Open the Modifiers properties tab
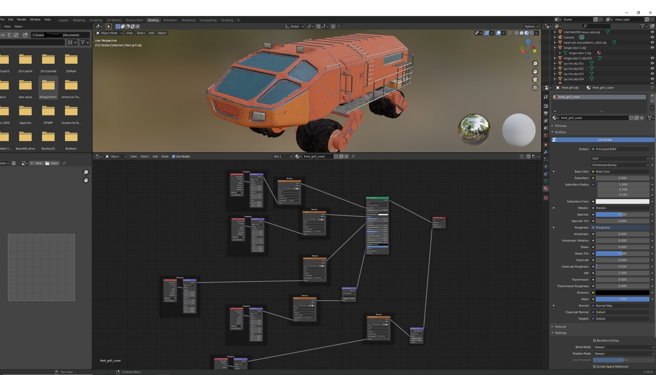The image size is (656, 375). point(546,152)
